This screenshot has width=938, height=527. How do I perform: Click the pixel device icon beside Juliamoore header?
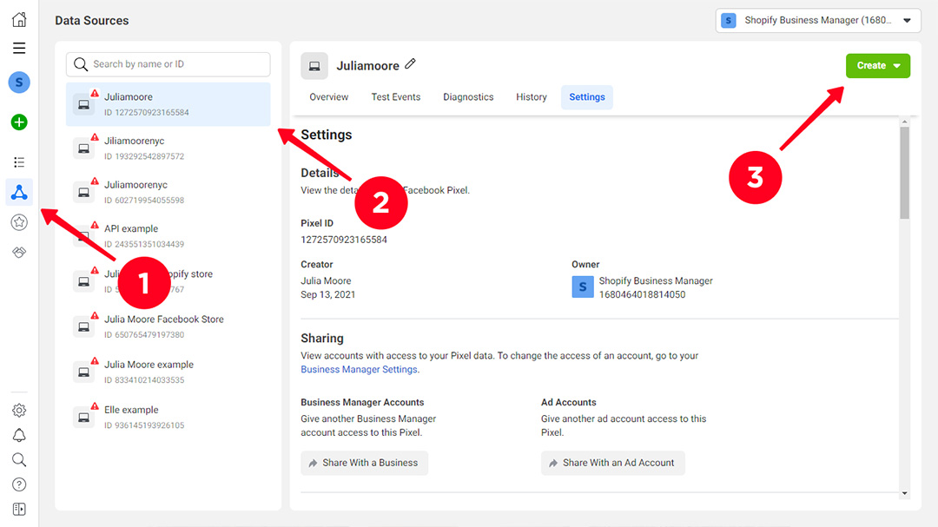point(314,66)
